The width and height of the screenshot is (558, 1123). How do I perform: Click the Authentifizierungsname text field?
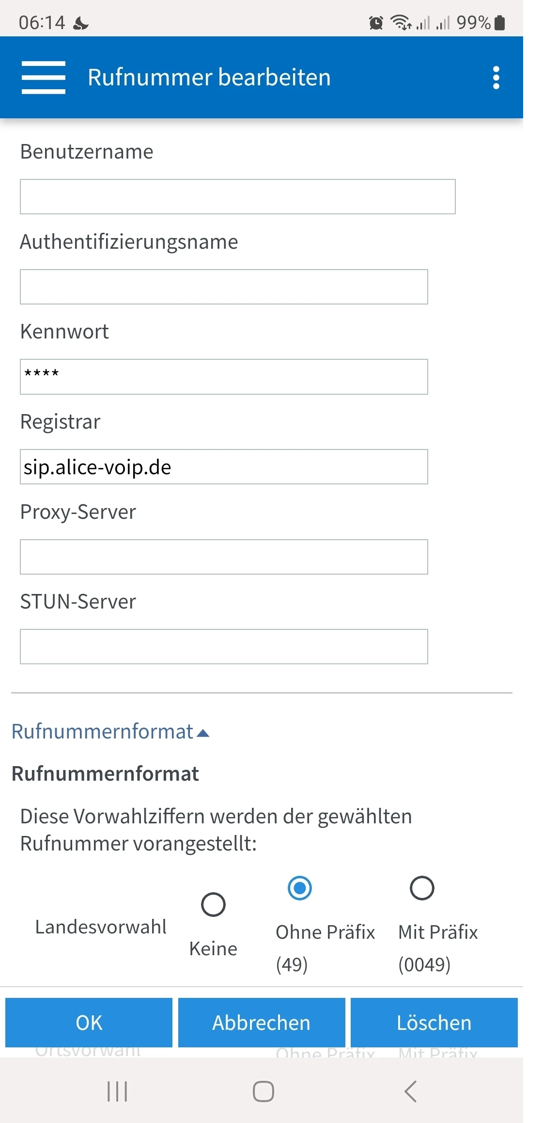pos(224,287)
